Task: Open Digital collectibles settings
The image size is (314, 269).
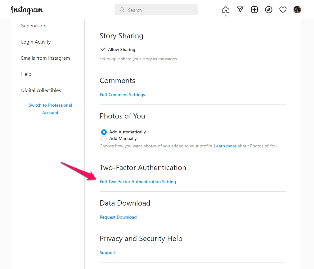Action: coord(41,90)
